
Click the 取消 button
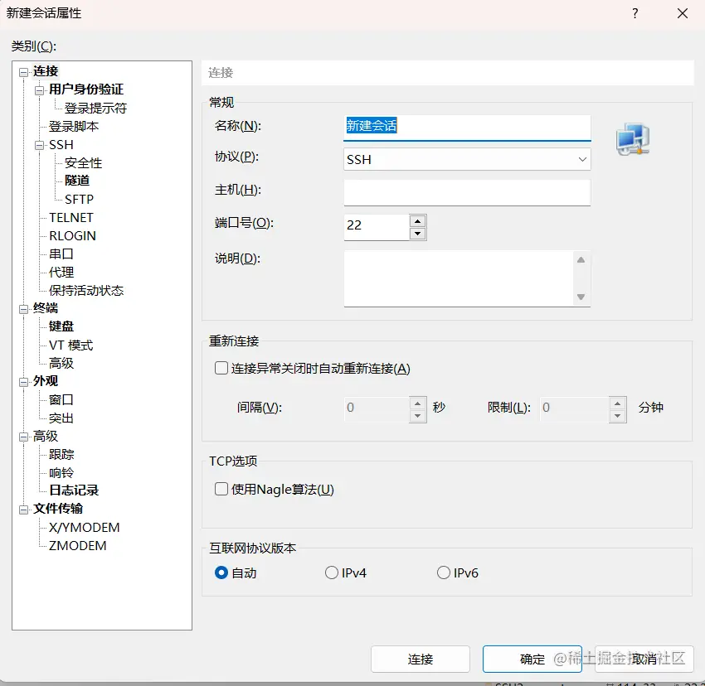[x=644, y=659]
